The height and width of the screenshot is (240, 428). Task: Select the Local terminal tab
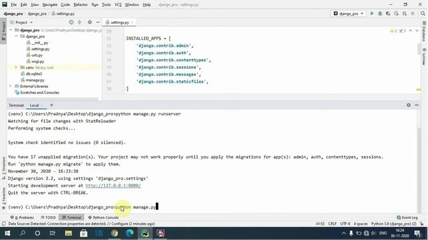[34, 105]
